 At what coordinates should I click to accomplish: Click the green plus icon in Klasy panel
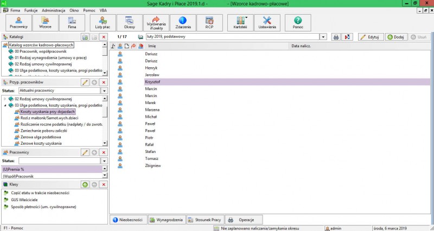[85, 184]
